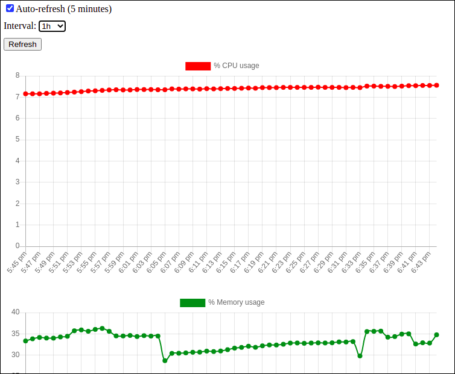
Task: Click the lowest memory data point at 6:05 pm
Action: pyautogui.click(x=165, y=361)
